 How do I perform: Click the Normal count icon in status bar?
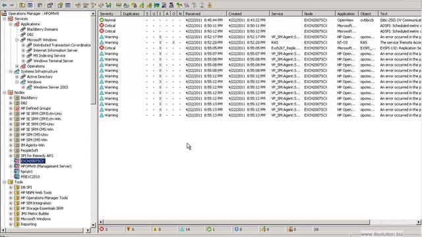pyautogui.click(x=209, y=229)
